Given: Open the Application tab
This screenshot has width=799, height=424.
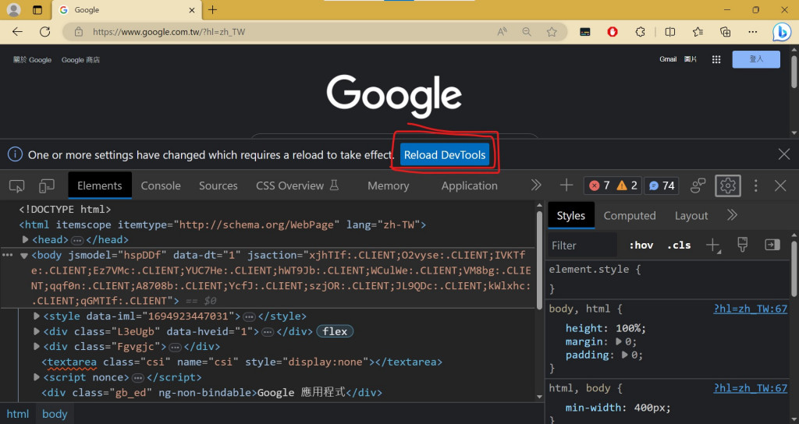Looking at the screenshot, I should point(469,185).
